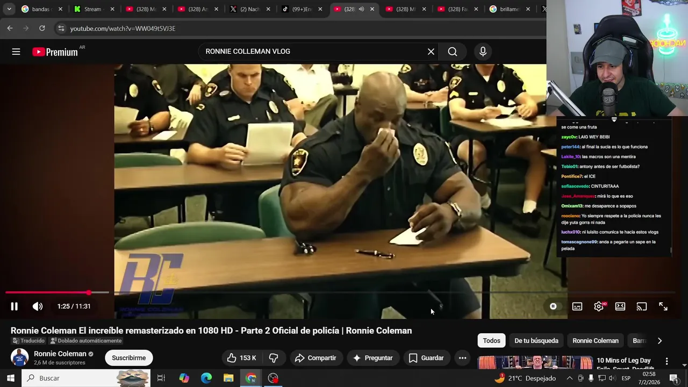The height and width of the screenshot is (387, 688).
Task: Mute the video volume speaker
Action: pyautogui.click(x=37, y=306)
